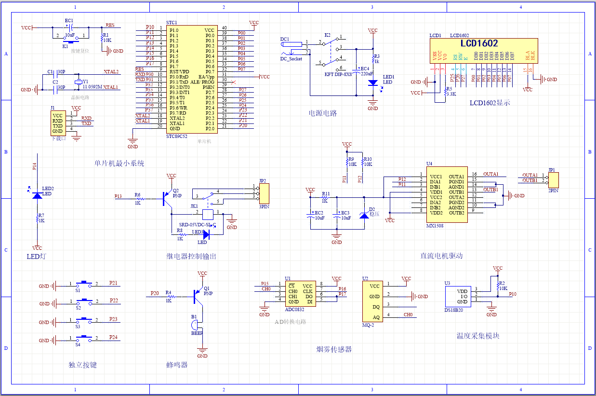Click capacitor C1 30P
The height and width of the screenshot is (396, 596).
click(x=55, y=73)
